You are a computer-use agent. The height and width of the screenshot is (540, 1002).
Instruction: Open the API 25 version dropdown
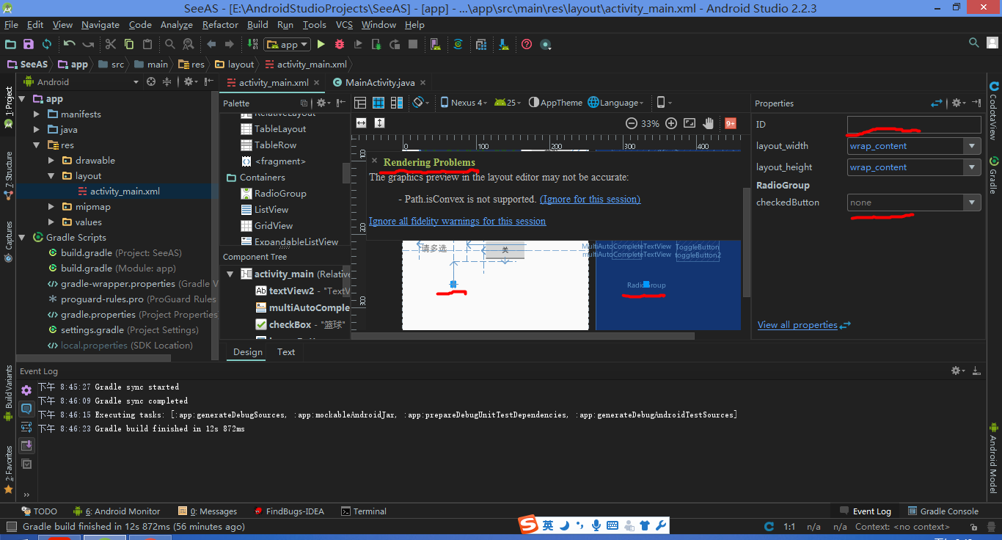point(508,103)
